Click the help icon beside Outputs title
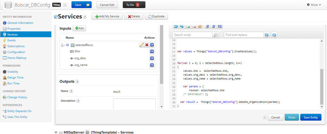Viewport: 327px width, 134px height. tap(77, 82)
